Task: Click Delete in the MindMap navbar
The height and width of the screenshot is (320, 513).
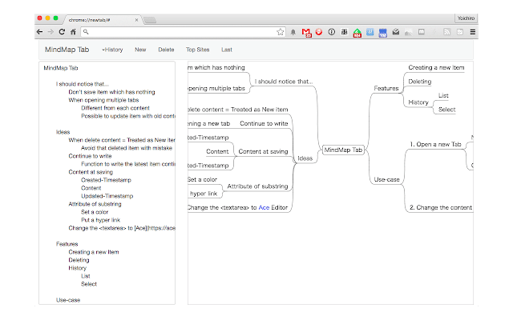Action: (166, 50)
